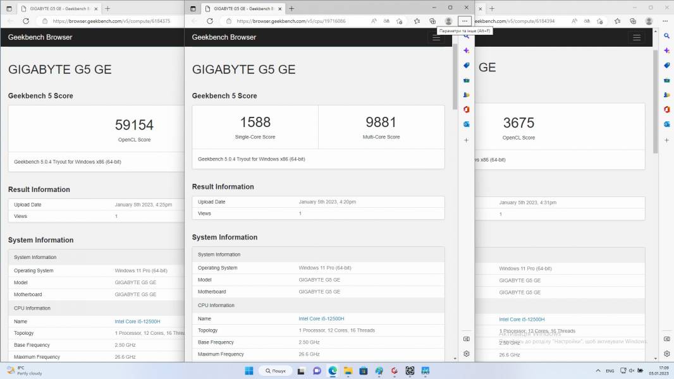Open Microsoft Store from taskbar

364,371
